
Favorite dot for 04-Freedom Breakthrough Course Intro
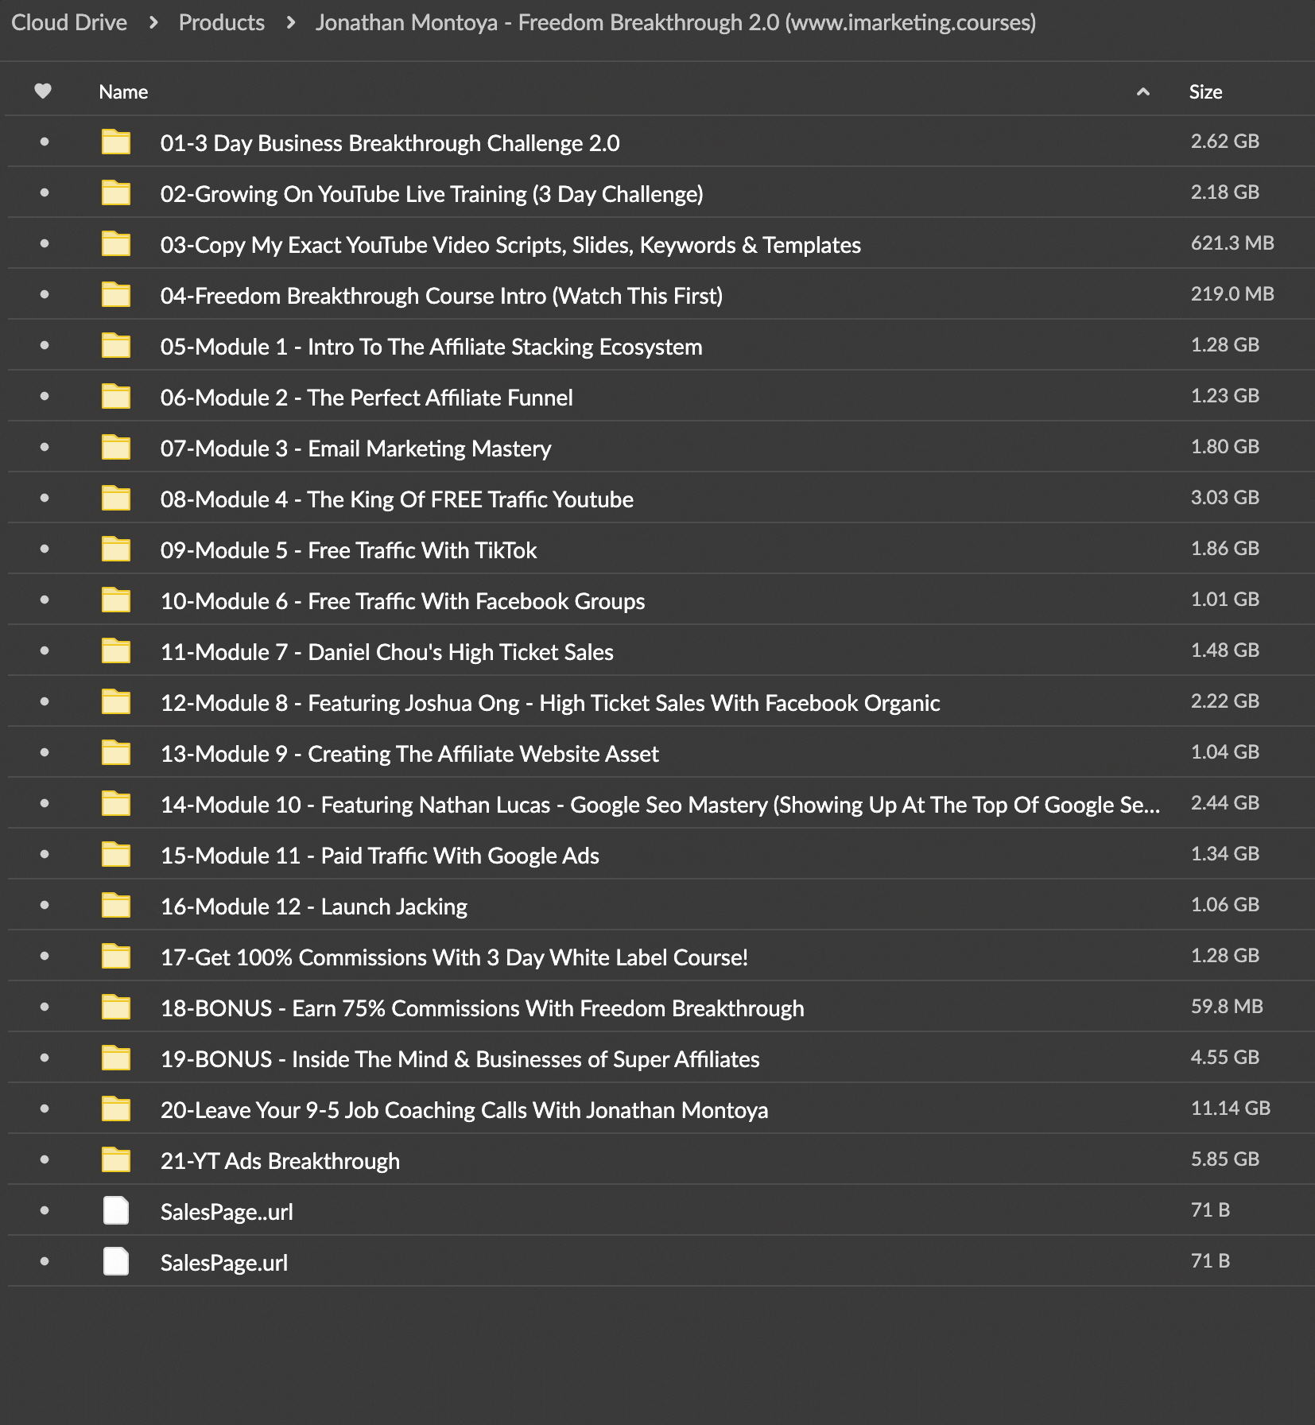pyautogui.click(x=45, y=294)
